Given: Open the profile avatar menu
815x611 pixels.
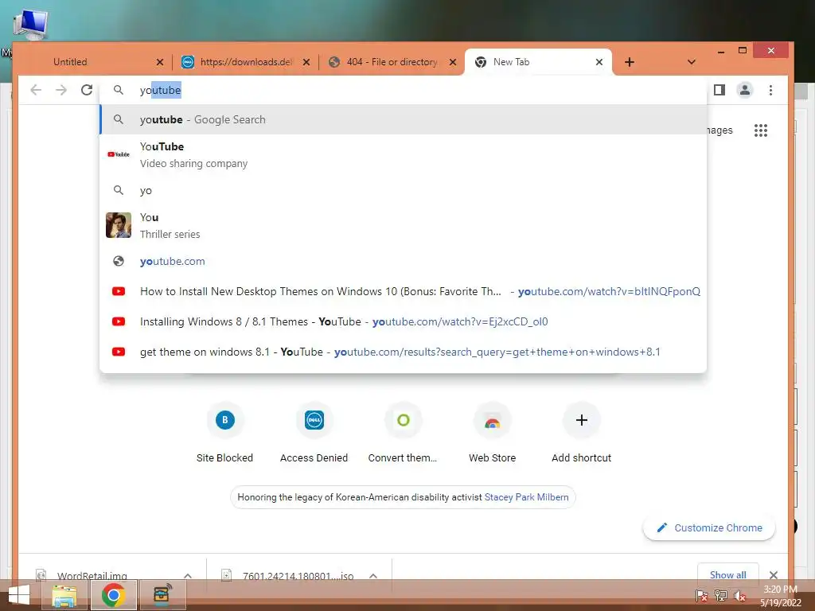Looking at the screenshot, I should coord(745,90).
